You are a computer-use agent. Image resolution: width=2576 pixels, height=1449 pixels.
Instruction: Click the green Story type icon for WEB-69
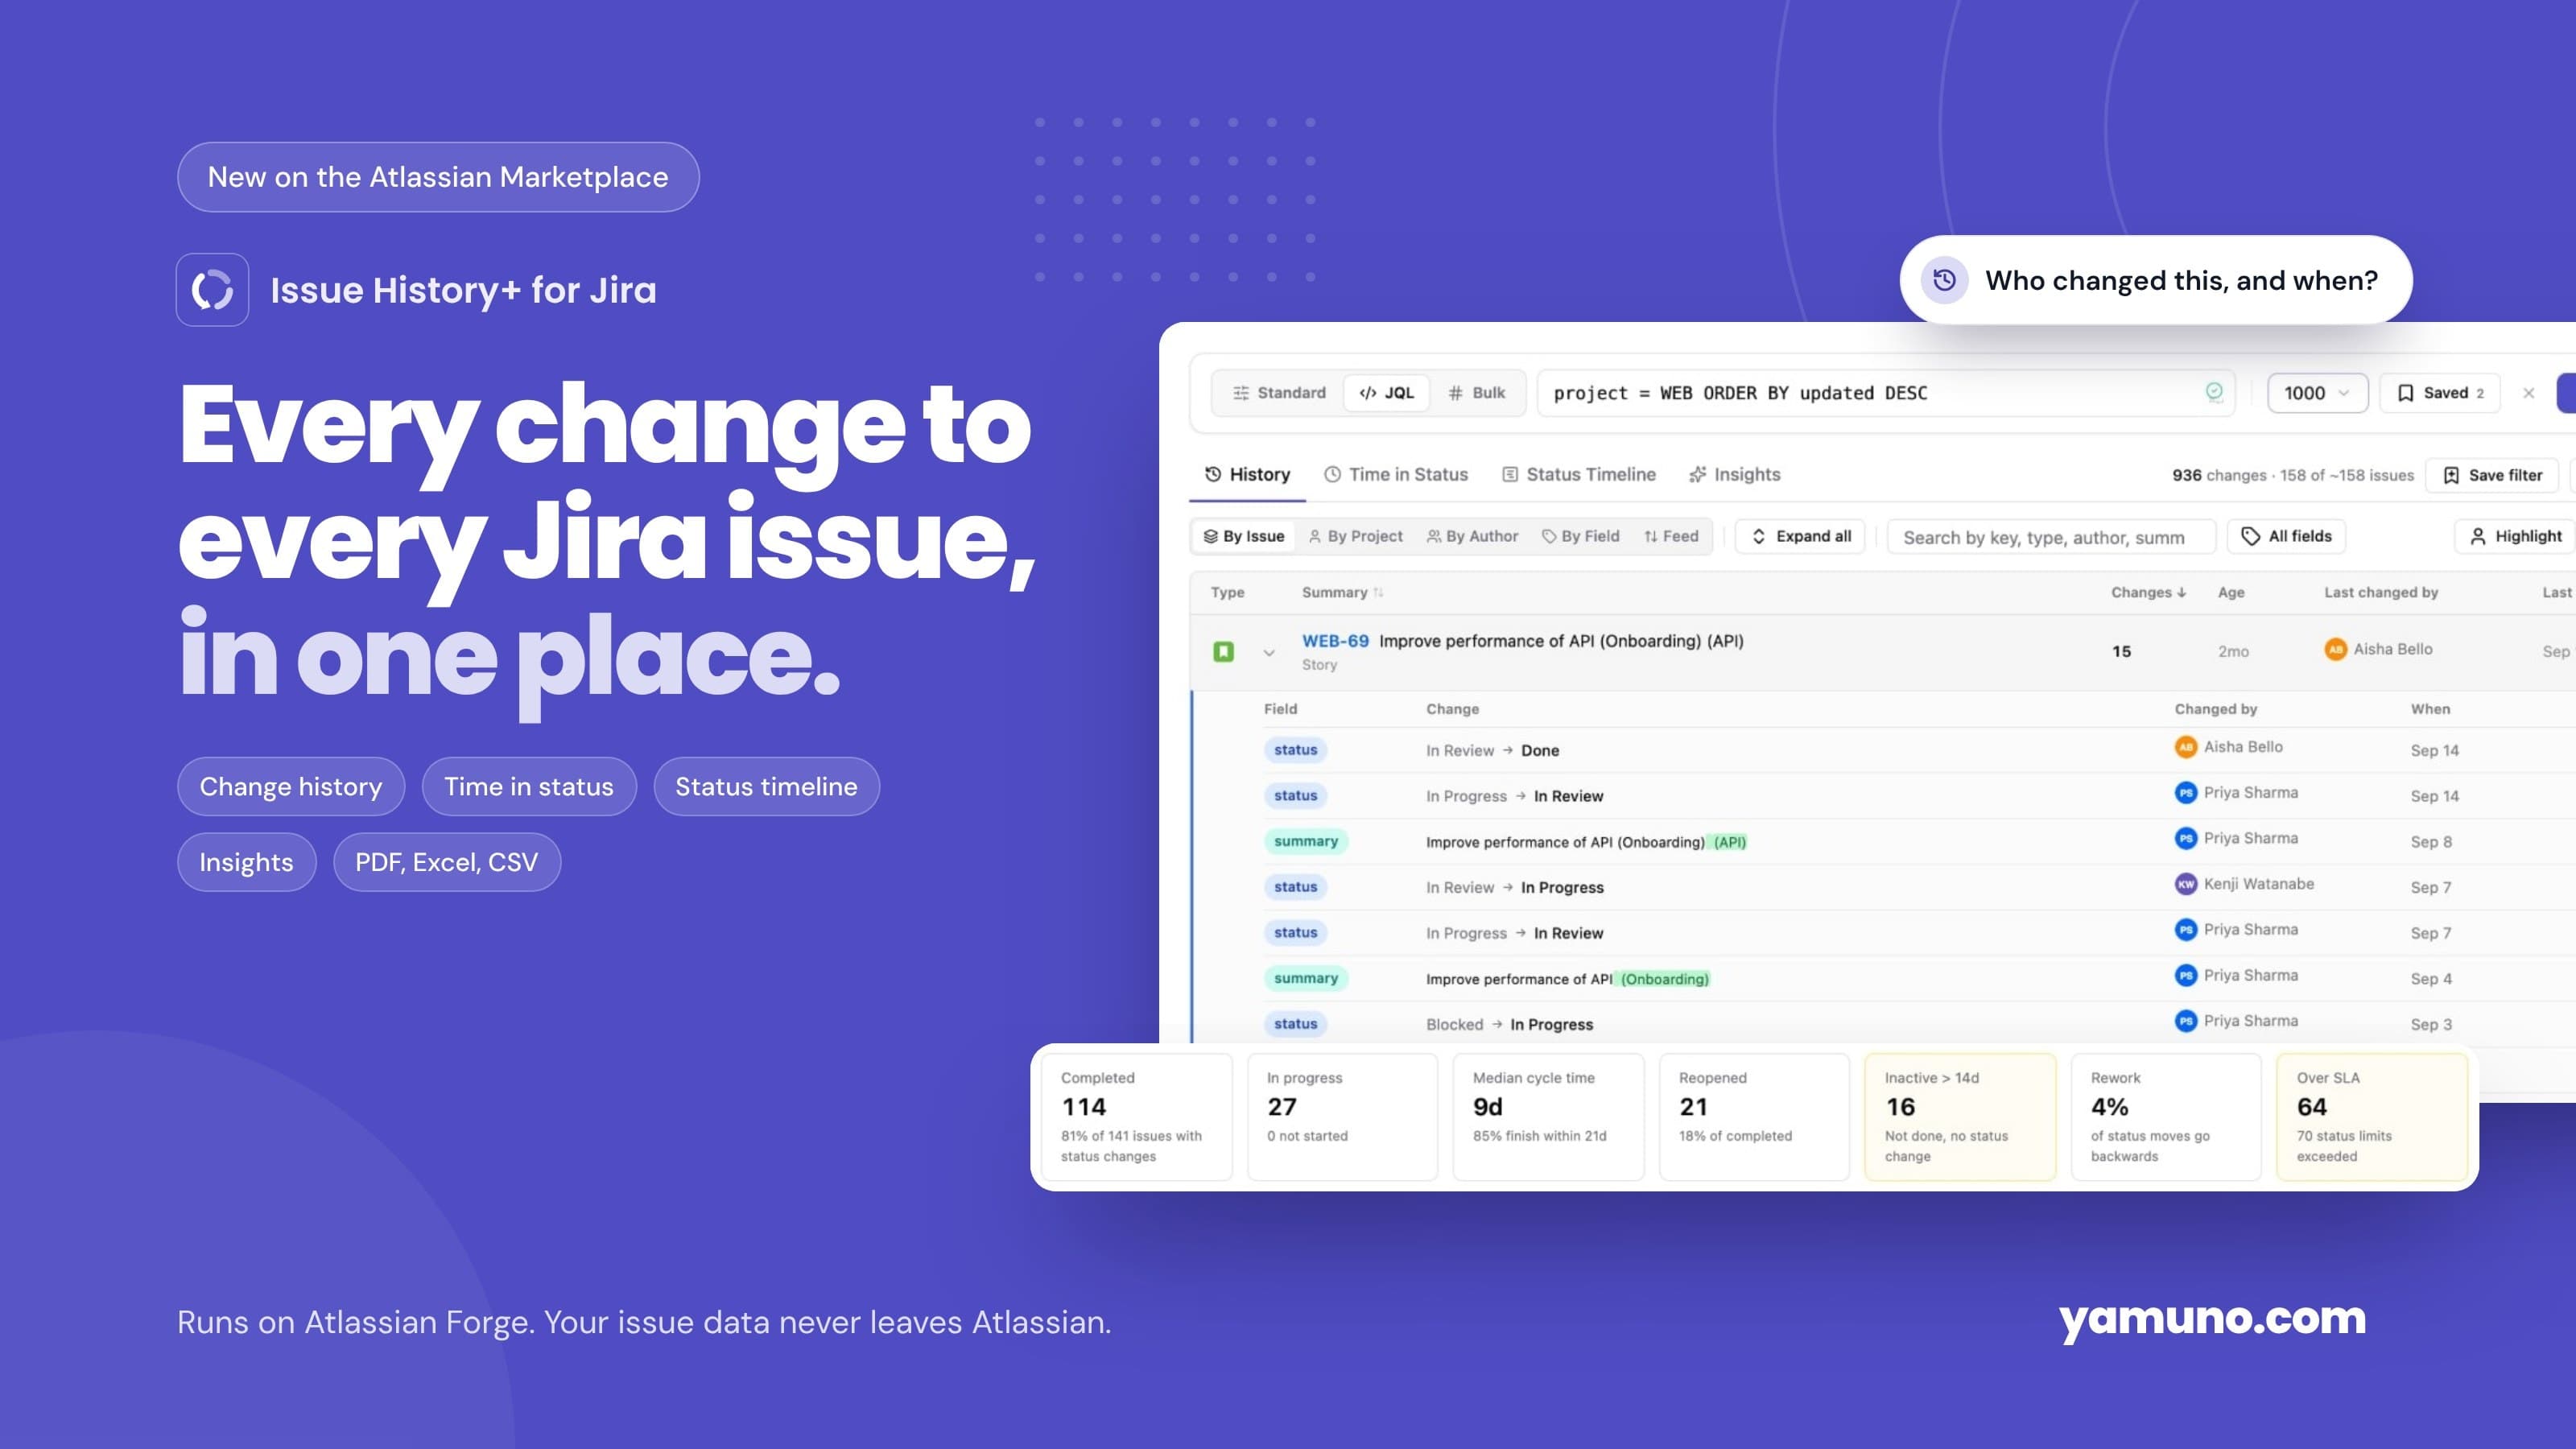point(1223,652)
